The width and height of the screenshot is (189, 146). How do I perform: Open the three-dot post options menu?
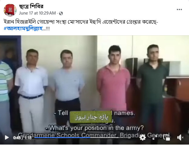click(179, 9)
